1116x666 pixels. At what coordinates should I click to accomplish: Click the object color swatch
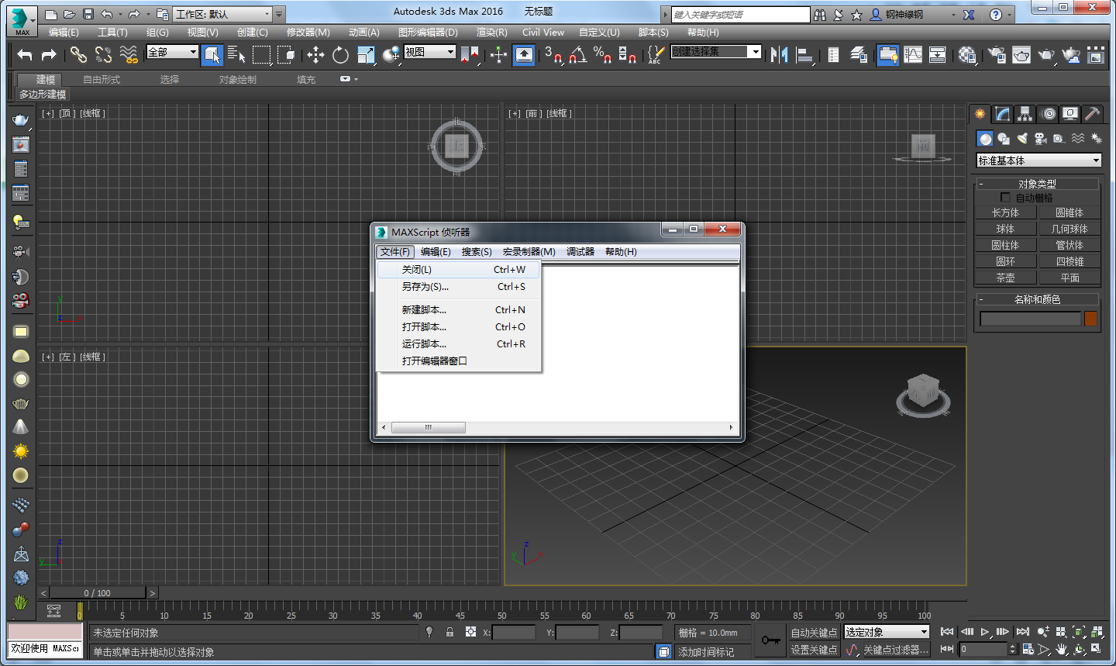pos(1090,319)
